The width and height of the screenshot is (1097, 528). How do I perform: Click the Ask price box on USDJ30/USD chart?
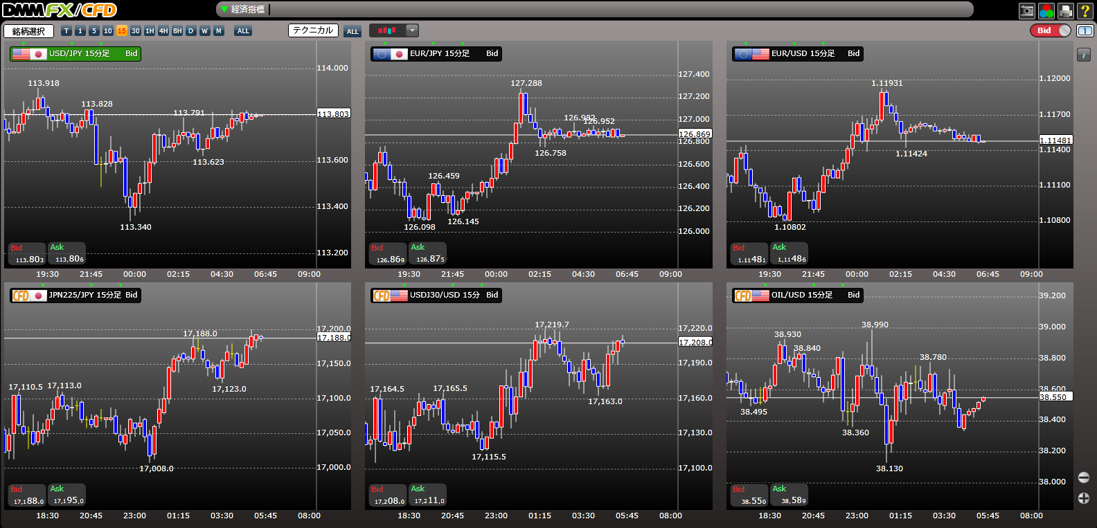pos(428,495)
